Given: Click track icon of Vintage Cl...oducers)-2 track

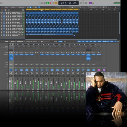Looking at the screenshot, I should click(x=4, y=28).
